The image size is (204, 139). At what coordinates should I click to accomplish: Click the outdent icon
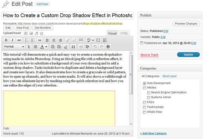(81, 46)
